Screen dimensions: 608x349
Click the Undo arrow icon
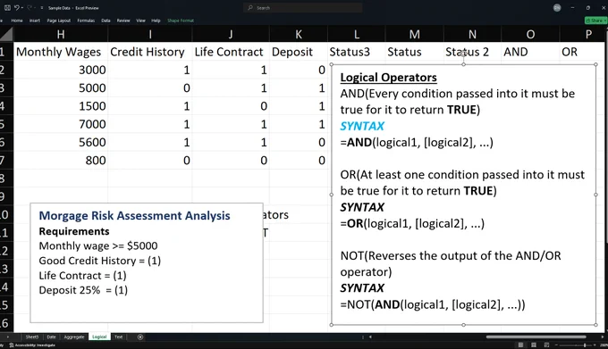17,8
